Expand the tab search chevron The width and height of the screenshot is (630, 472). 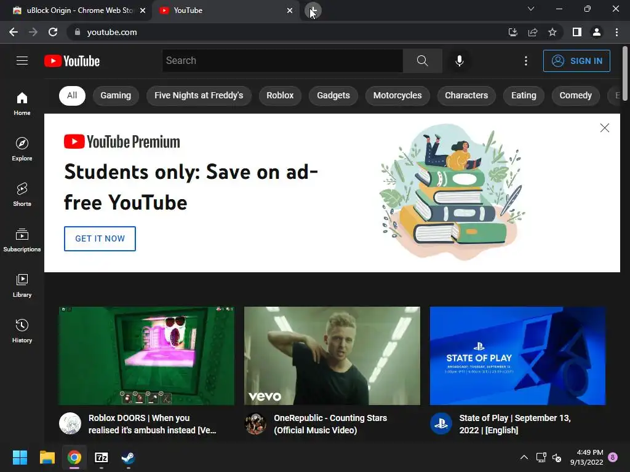point(531,9)
